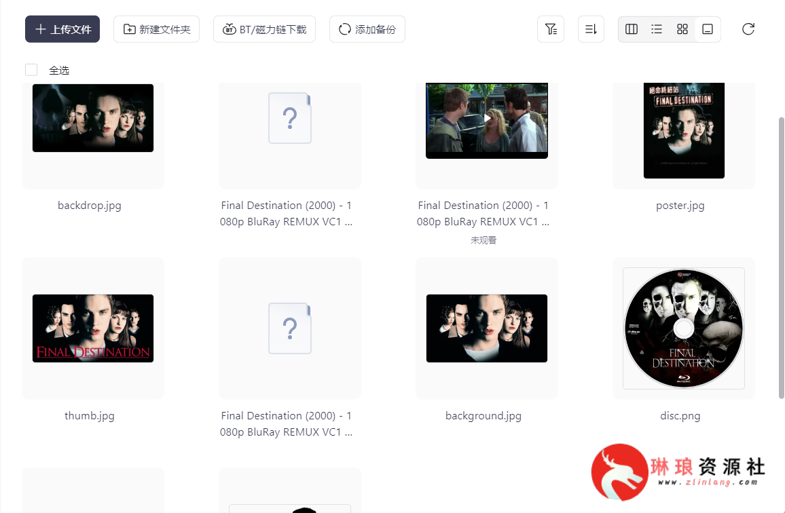Select the disc.png file name
Viewport: 785px width, 513px height.
[x=680, y=415]
